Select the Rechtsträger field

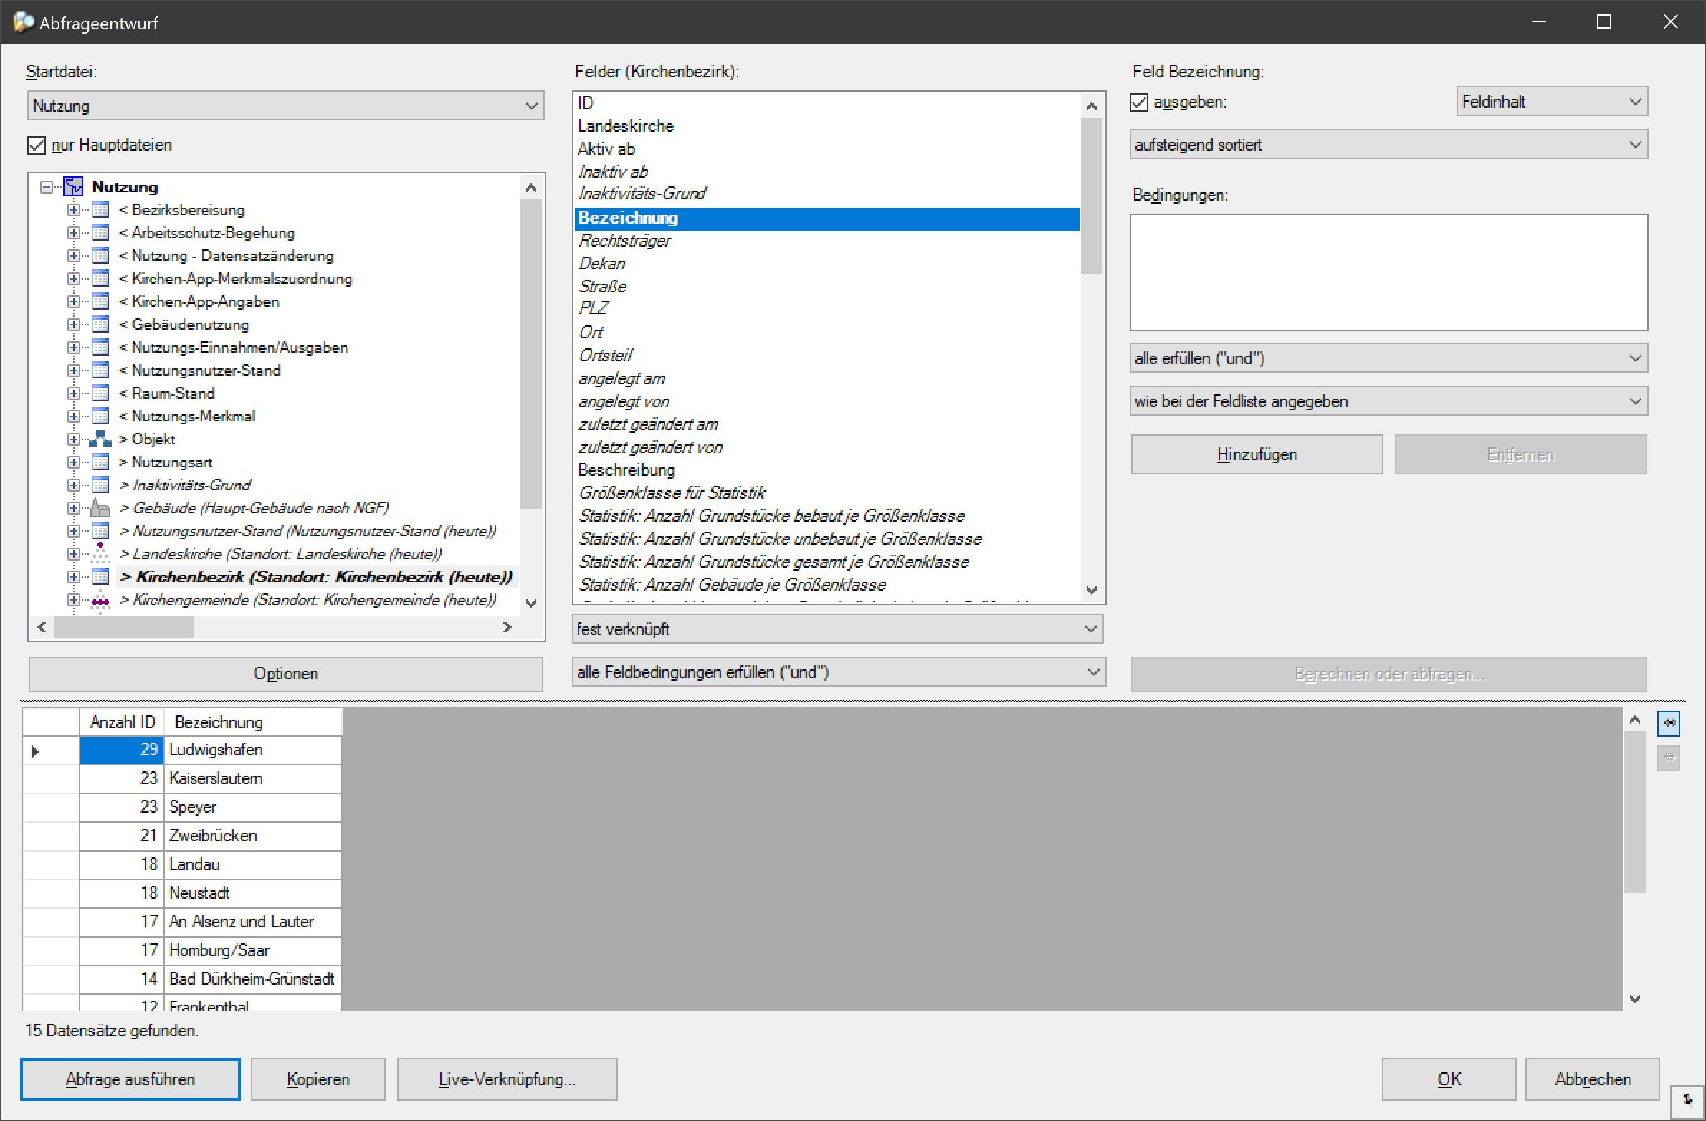tap(827, 241)
